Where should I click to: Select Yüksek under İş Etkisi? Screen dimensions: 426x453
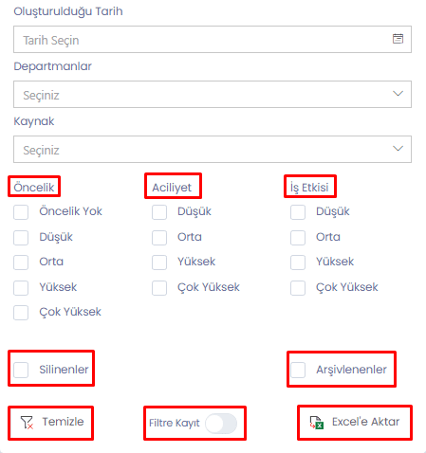point(298,263)
